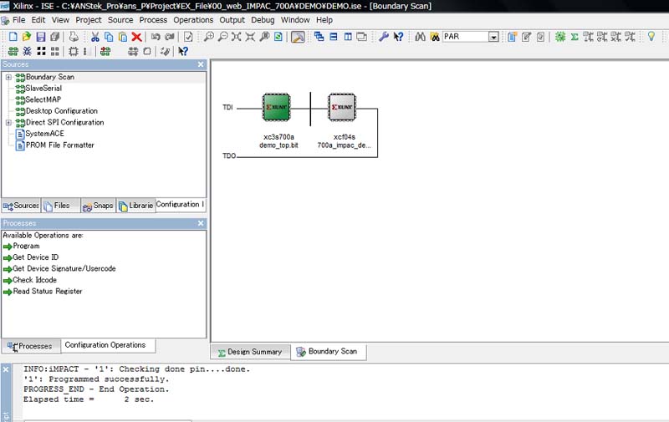This screenshot has width=669, height=422.
Task: Open the Operations menu
Action: click(x=193, y=20)
